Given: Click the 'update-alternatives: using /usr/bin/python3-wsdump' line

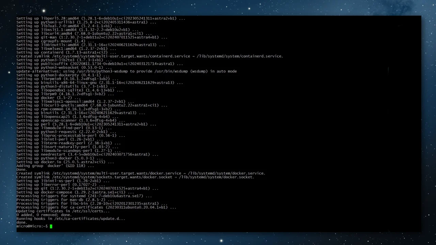Looking at the screenshot, I should (x=126, y=71).
